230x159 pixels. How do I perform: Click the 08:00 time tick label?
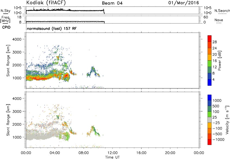coord(84,153)
